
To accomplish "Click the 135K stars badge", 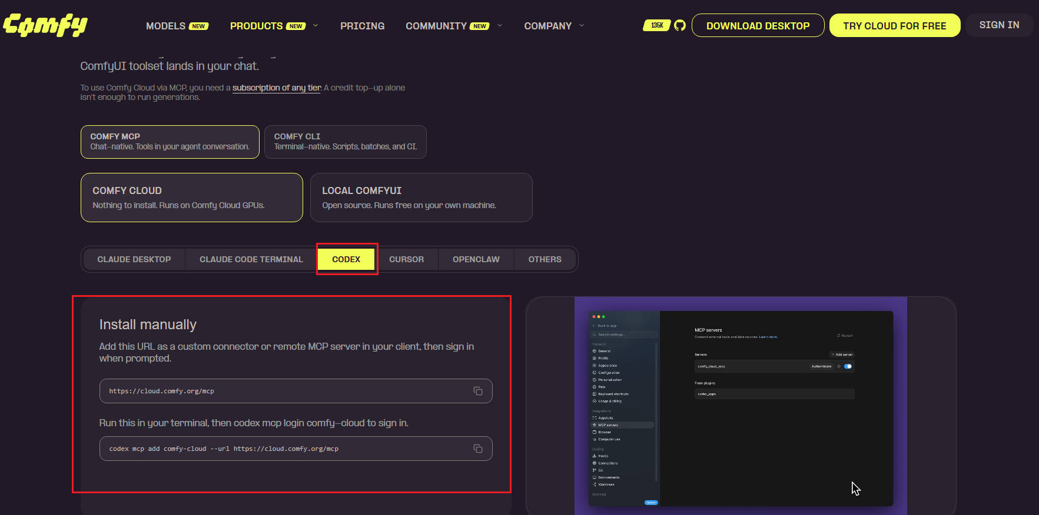I will tap(657, 25).
